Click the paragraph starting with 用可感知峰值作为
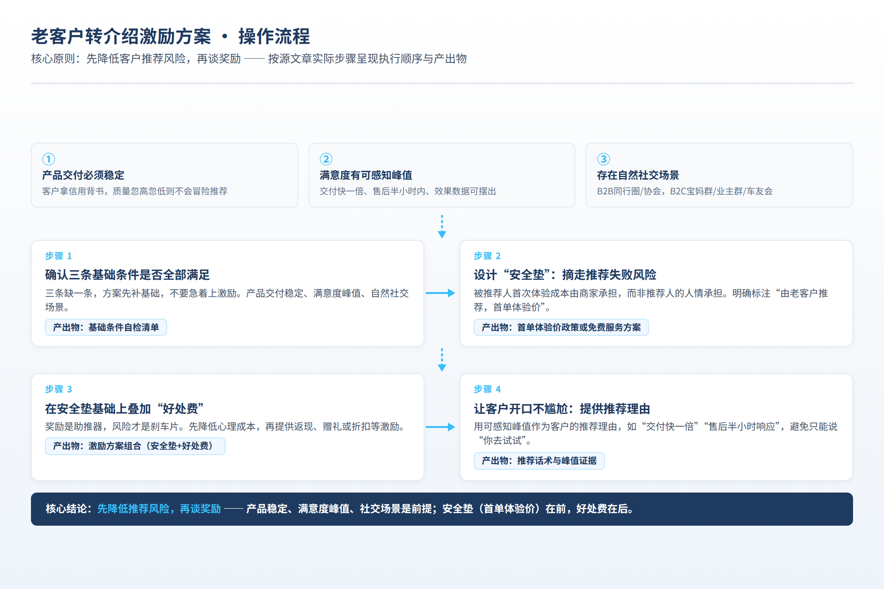Viewport: 884px width, 589px height. [x=656, y=434]
